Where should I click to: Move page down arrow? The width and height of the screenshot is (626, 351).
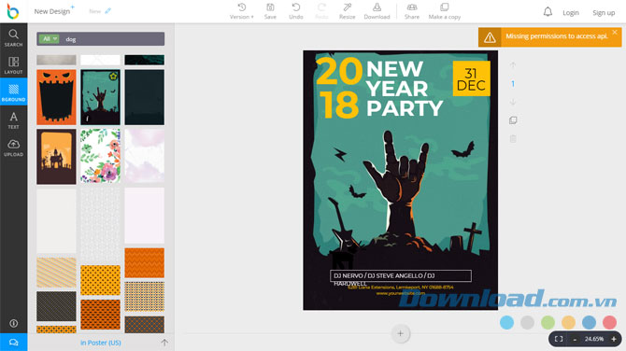pyautogui.click(x=513, y=102)
